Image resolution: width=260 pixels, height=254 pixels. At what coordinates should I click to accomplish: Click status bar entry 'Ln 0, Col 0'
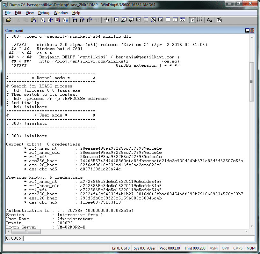point(121,248)
